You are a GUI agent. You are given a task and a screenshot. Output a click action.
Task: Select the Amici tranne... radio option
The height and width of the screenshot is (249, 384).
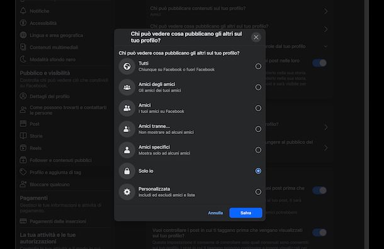click(x=258, y=129)
